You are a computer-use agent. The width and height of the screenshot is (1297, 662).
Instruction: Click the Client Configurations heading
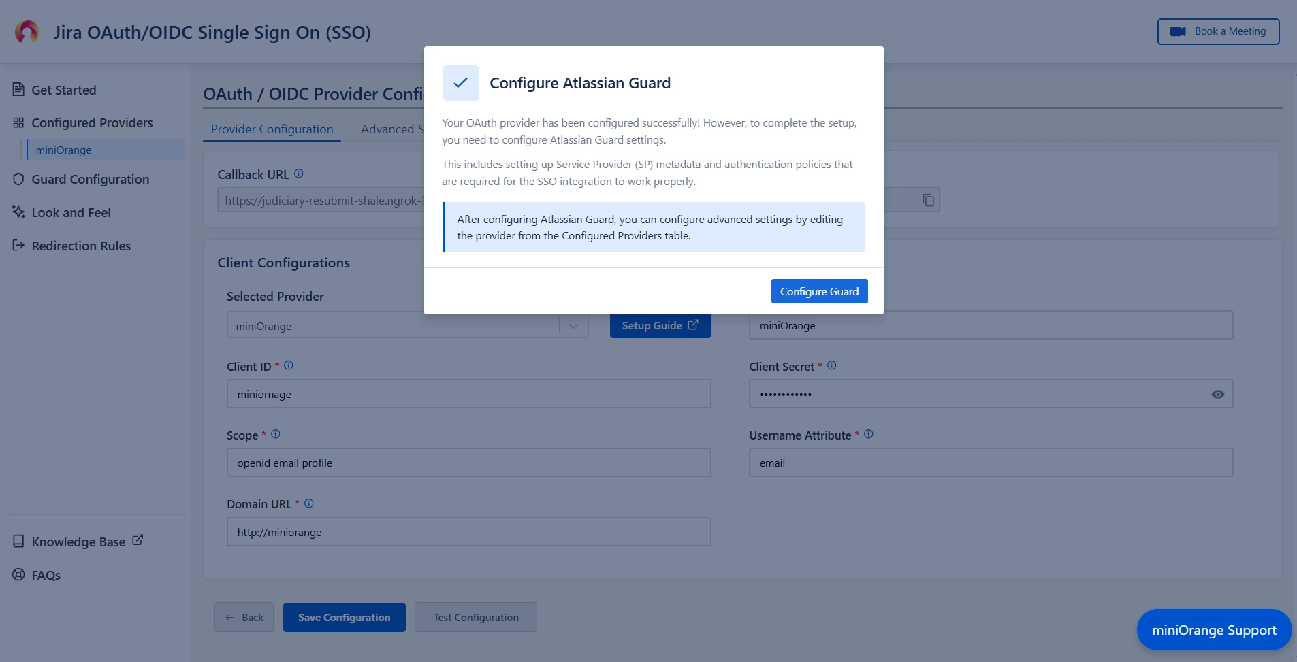283,263
